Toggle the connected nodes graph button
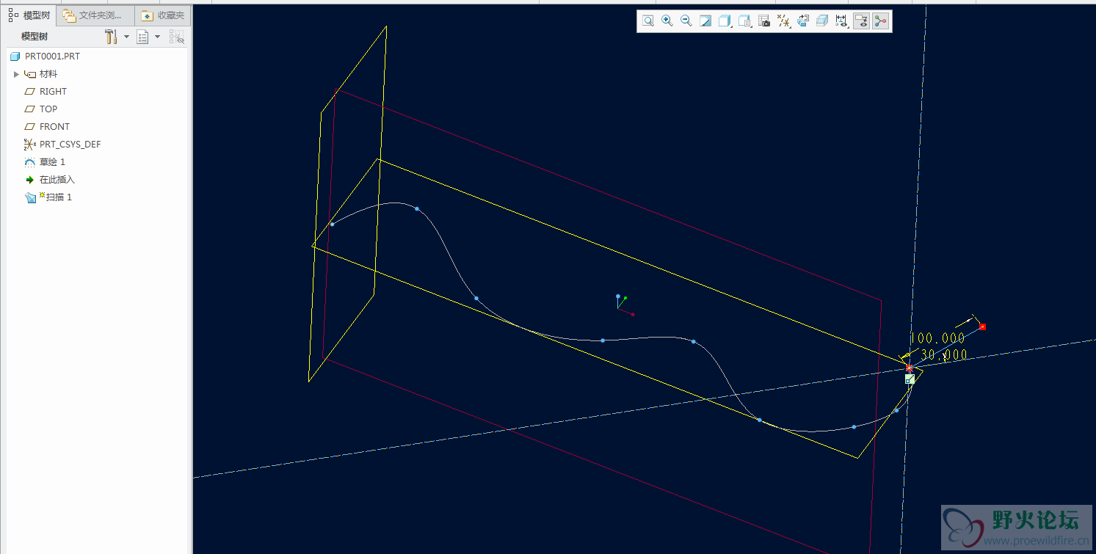Image resolution: width=1096 pixels, height=554 pixels. coord(881,21)
